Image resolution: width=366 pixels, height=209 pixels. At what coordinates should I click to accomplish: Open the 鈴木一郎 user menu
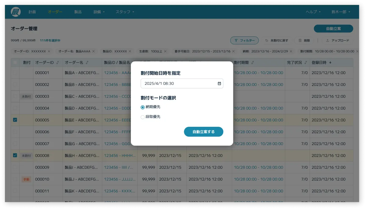point(341,12)
